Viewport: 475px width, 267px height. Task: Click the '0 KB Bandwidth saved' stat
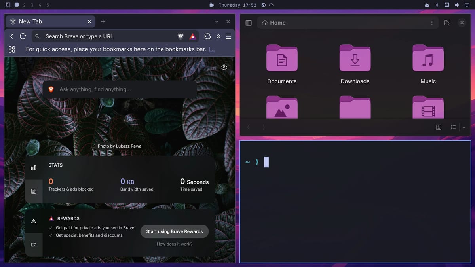tap(137, 185)
